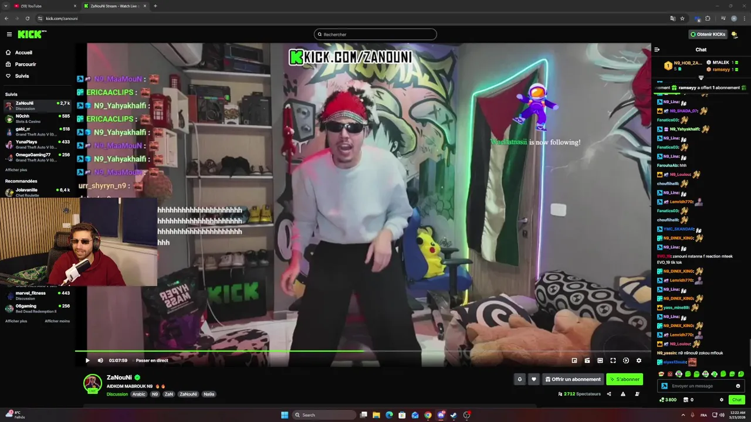Screen dimensions: 751x422
Task: Toggle notifications with the bell button
Action: 519,379
